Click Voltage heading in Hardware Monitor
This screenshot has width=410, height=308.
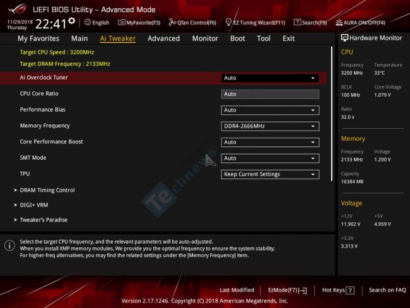(x=351, y=203)
